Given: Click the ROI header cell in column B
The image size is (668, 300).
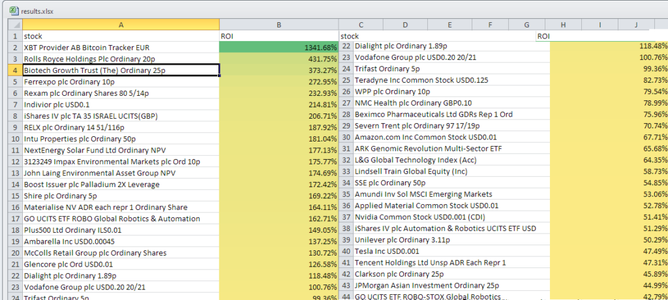Looking at the screenshot, I should coord(279,37).
